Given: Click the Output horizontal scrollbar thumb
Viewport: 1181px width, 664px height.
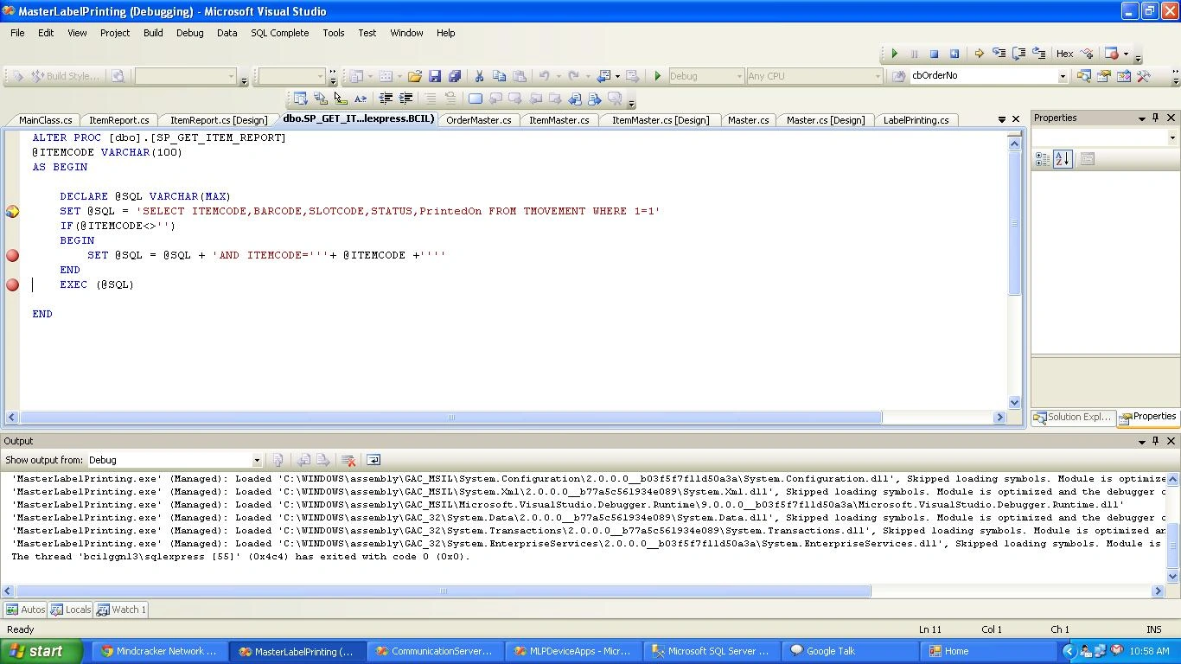Looking at the screenshot, I should [x=442, y=591].
